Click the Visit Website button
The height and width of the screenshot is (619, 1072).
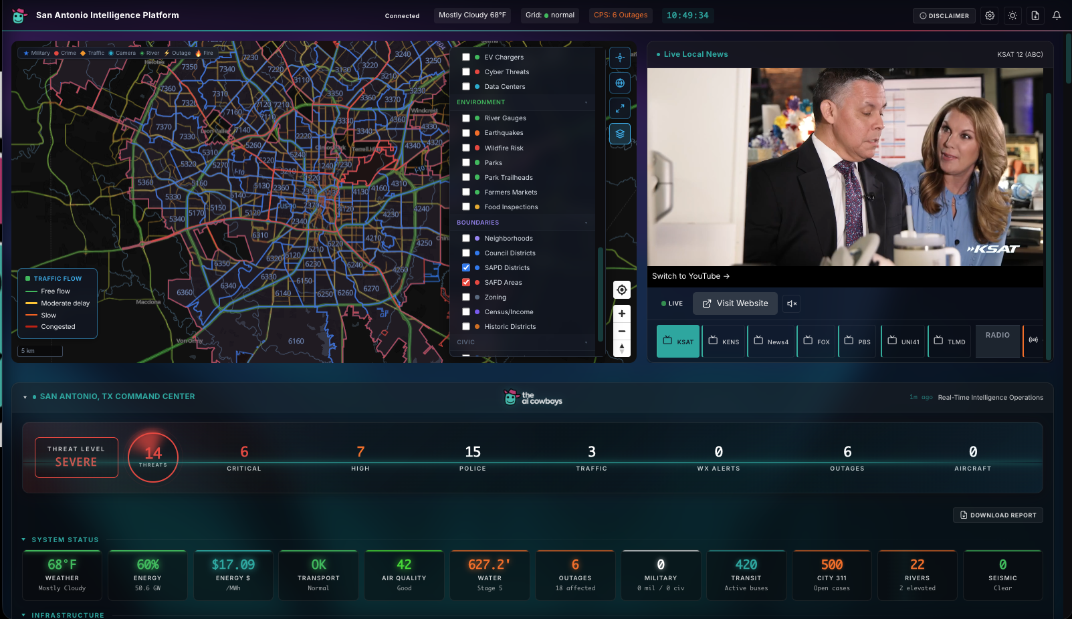[x=734, y=303]
